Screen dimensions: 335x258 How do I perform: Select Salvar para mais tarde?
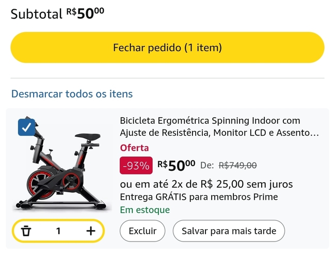point(229,231)
